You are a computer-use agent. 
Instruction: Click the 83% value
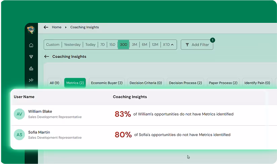123,114
